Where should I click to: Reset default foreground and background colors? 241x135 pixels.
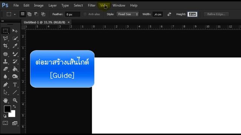5,116
